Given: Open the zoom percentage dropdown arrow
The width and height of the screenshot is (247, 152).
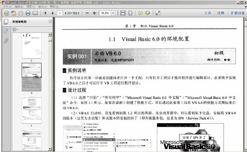Looking at the screenshot, I should point(113,13).
